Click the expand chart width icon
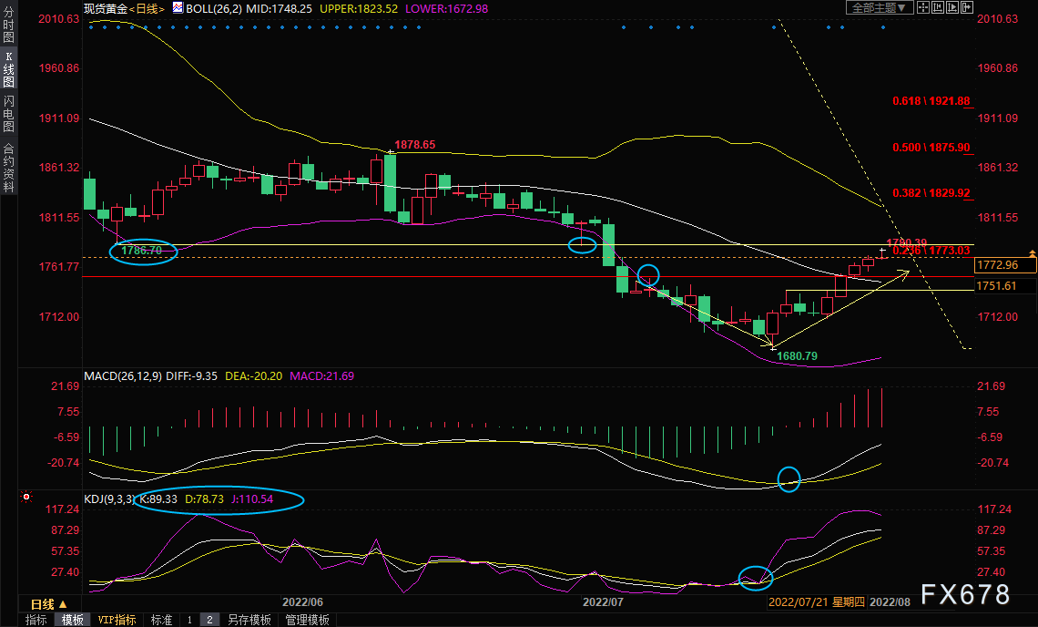 click(966, 7)
